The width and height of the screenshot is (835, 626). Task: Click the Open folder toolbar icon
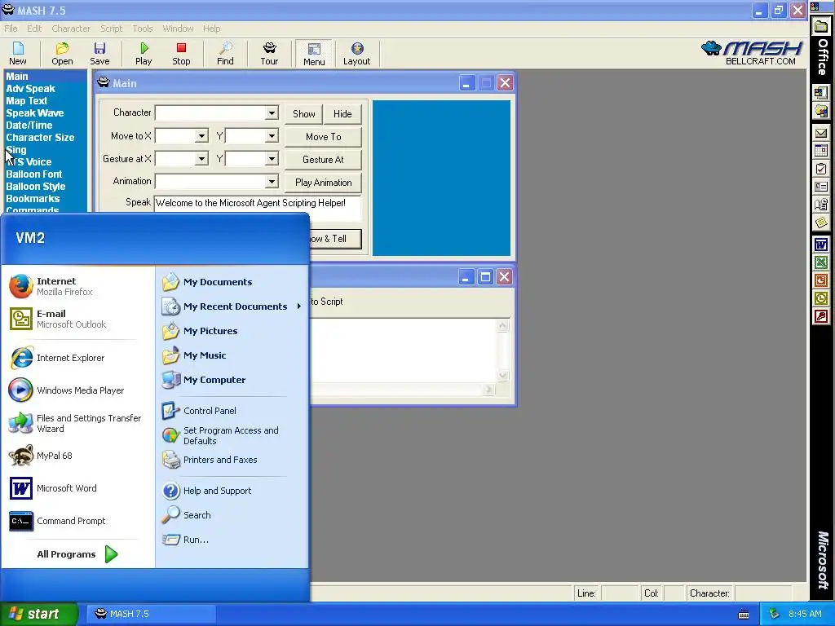(x=62, y=54)
